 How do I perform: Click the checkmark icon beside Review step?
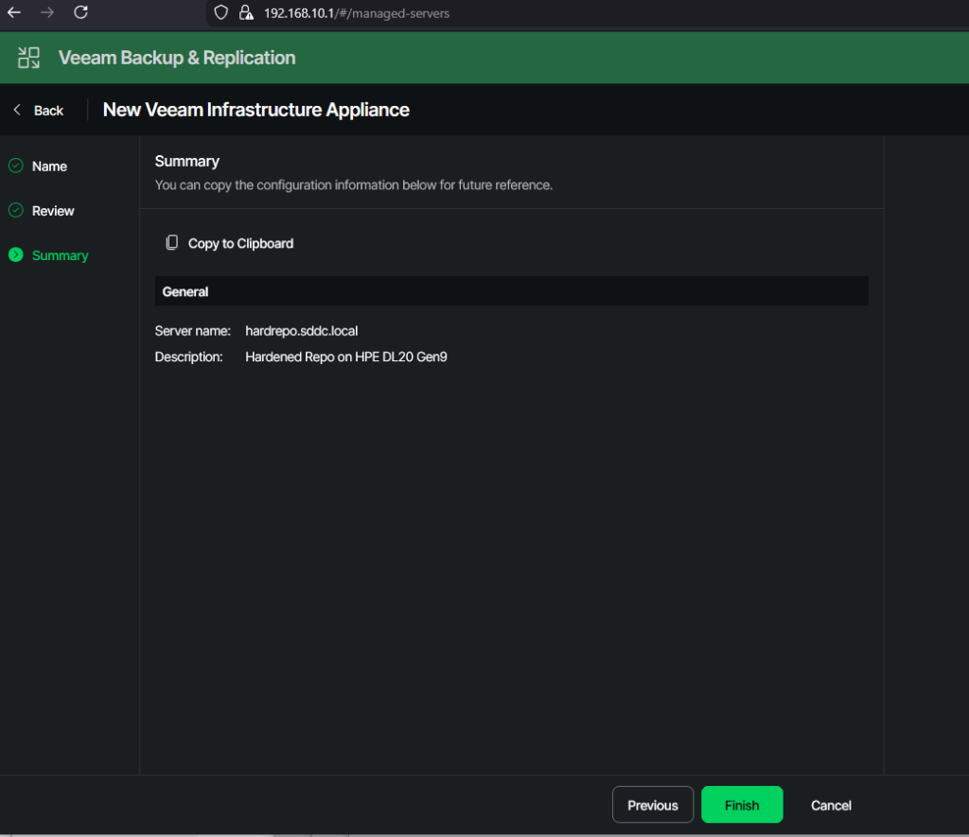[15, 211]
